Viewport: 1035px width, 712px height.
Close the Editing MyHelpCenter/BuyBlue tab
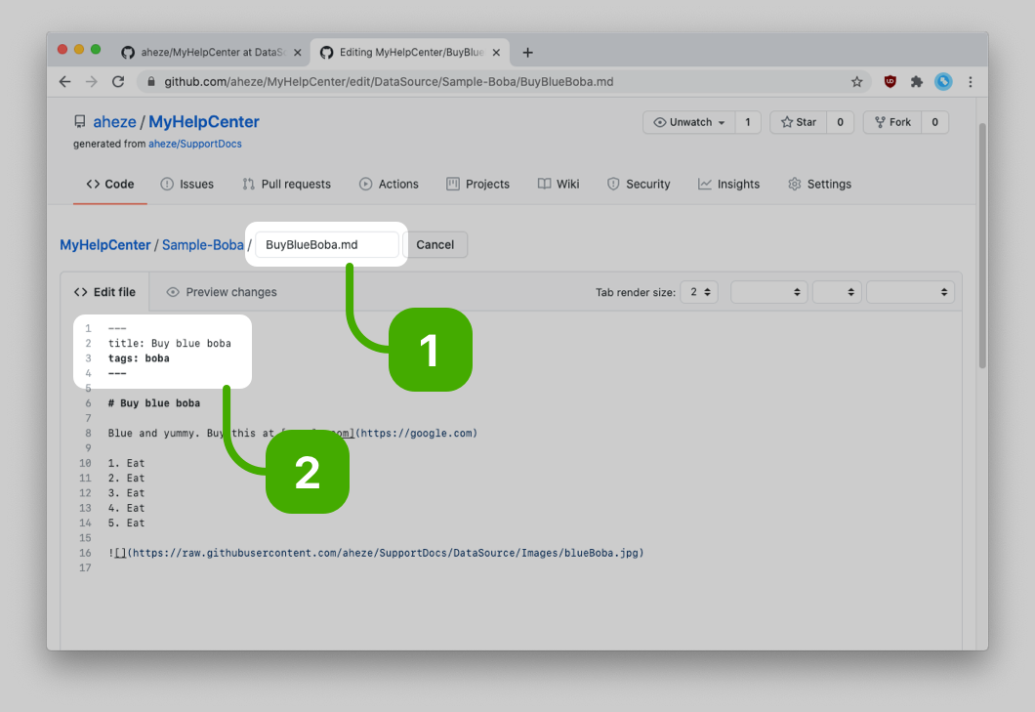(x=496, y=52)
